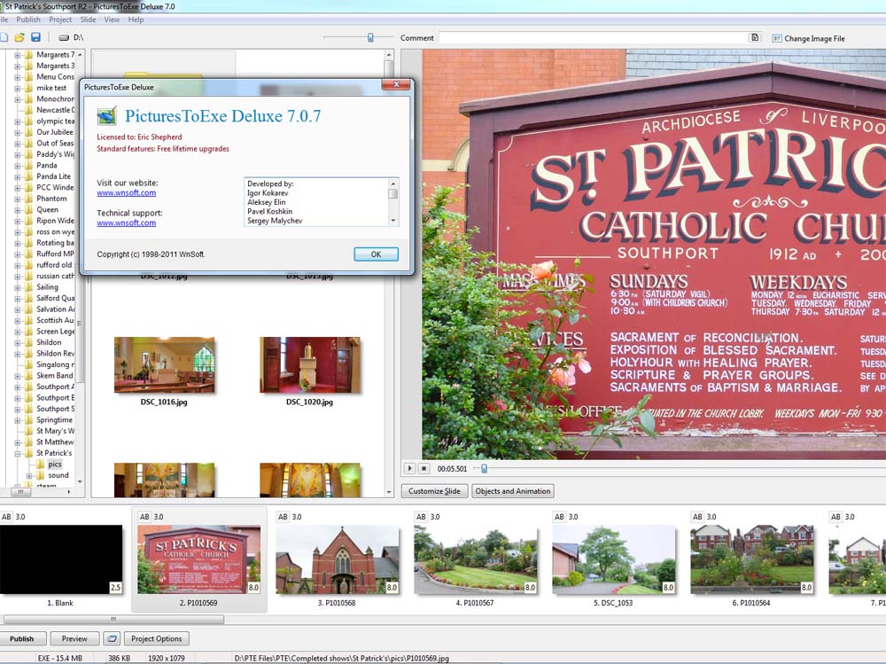The width and height of the screenshot is (886, 664).
Task: Click the Objects and Animation button
Action: coord(512,491)
